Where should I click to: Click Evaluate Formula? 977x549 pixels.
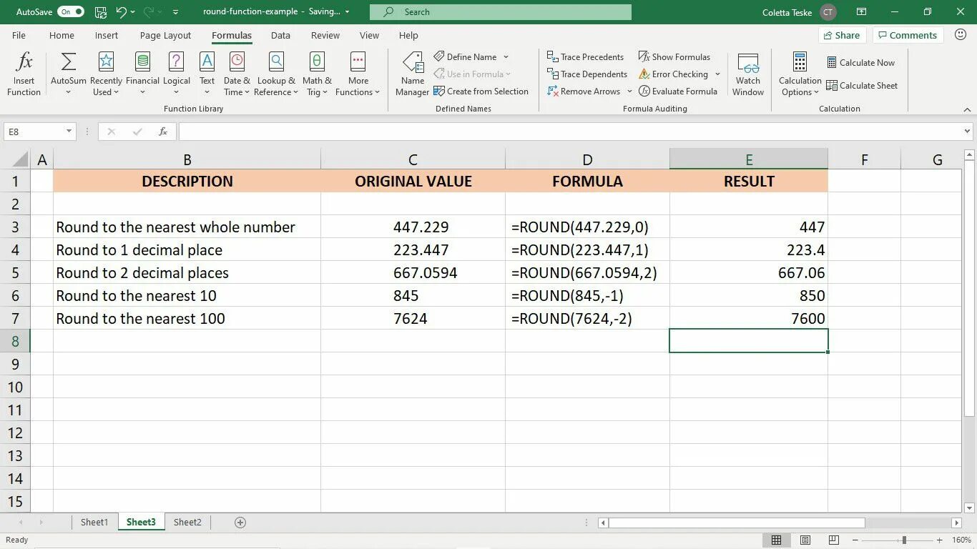tap(678, 91)
